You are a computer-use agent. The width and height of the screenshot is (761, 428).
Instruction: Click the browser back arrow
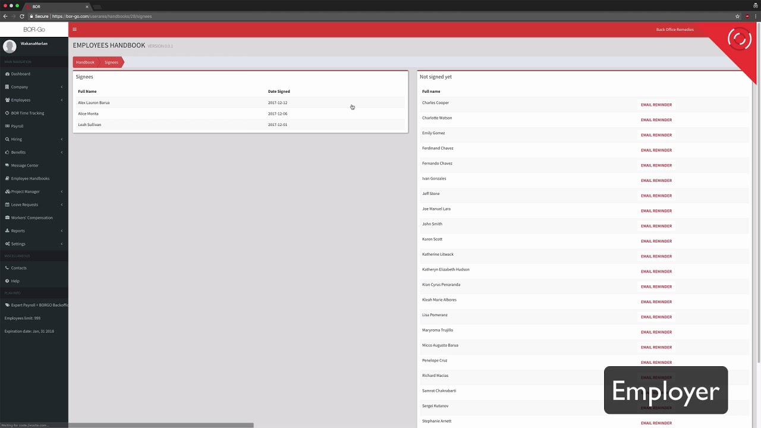pos(5,16)
